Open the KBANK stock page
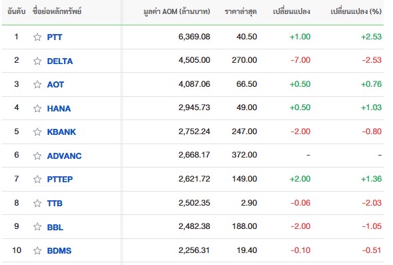Viewport: 393px width, 265px height. 61,132
